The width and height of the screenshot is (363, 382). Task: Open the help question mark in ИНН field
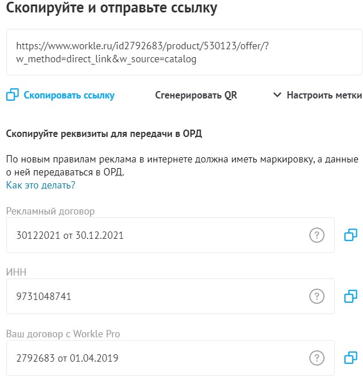(x=317, y=296)
